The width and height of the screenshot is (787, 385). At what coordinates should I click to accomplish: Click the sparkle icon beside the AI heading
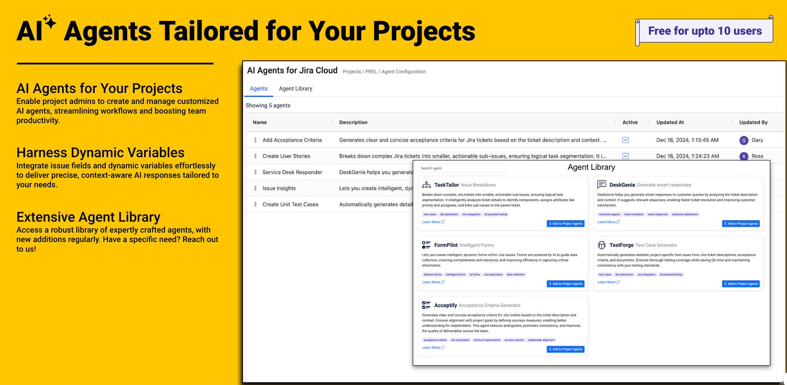(x=49, y=22)
